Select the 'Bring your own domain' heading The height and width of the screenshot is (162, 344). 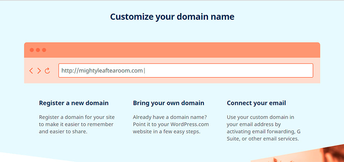169,103
